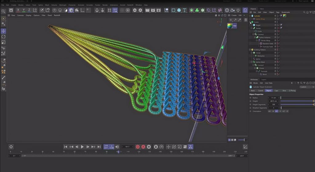Click the keyframe diamond icon left of timeline
315x172 pixels.
tap(11, 147)
